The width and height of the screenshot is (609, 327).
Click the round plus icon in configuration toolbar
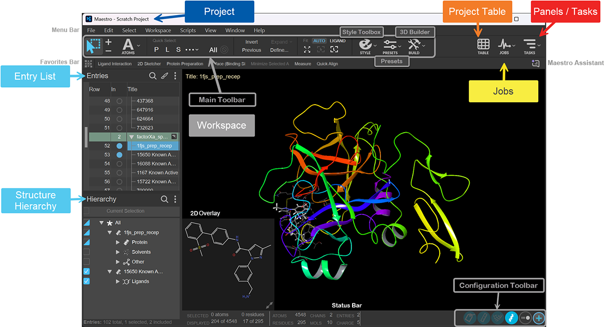(x=539, y=317)
